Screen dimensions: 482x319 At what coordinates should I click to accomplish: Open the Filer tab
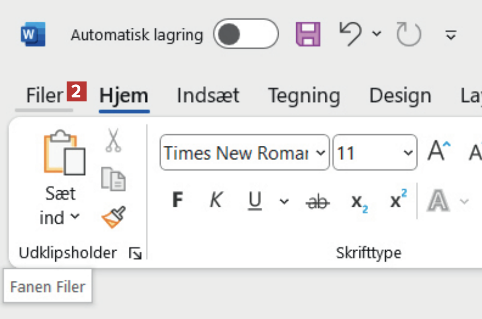point(44,96)
